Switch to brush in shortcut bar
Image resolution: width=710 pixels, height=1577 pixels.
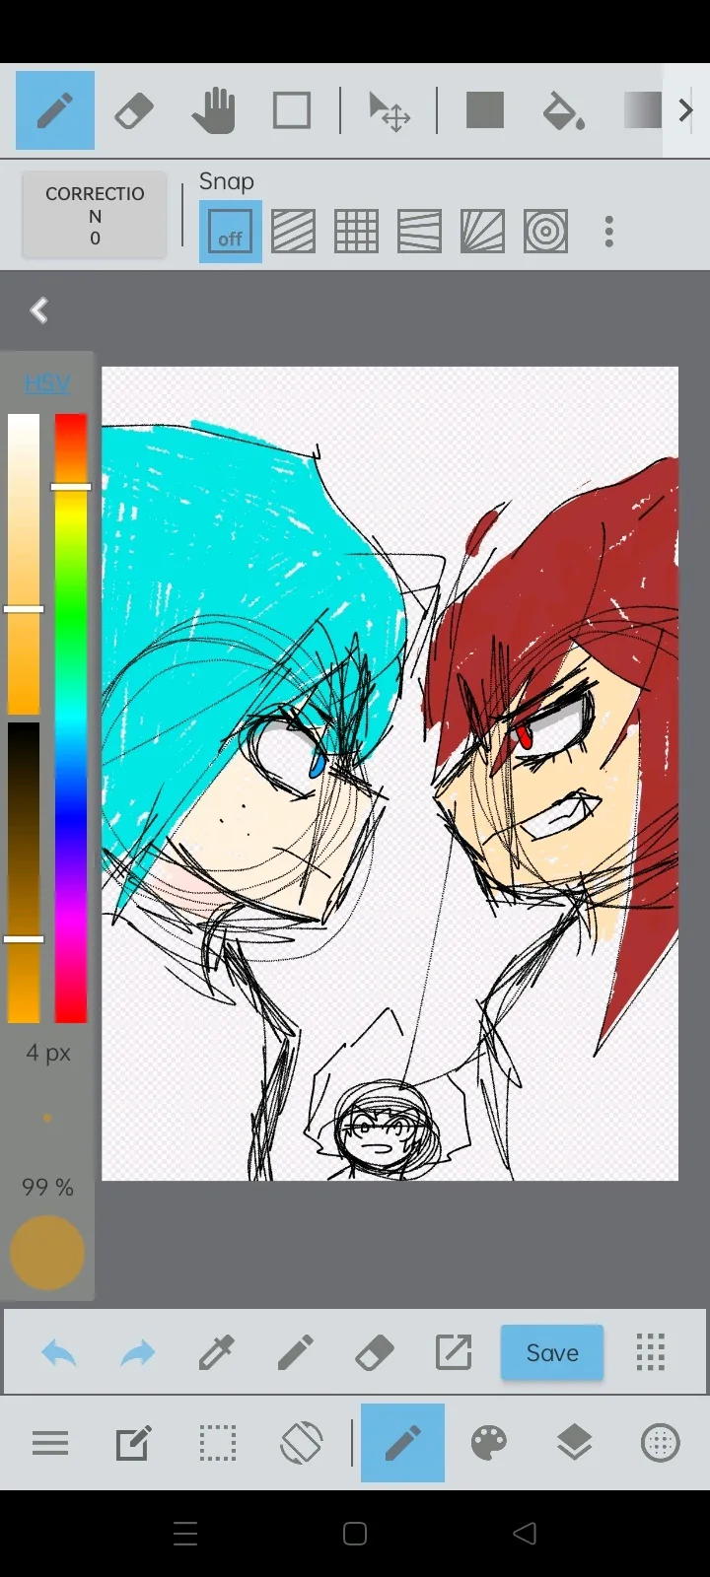tap(295, 1353)
